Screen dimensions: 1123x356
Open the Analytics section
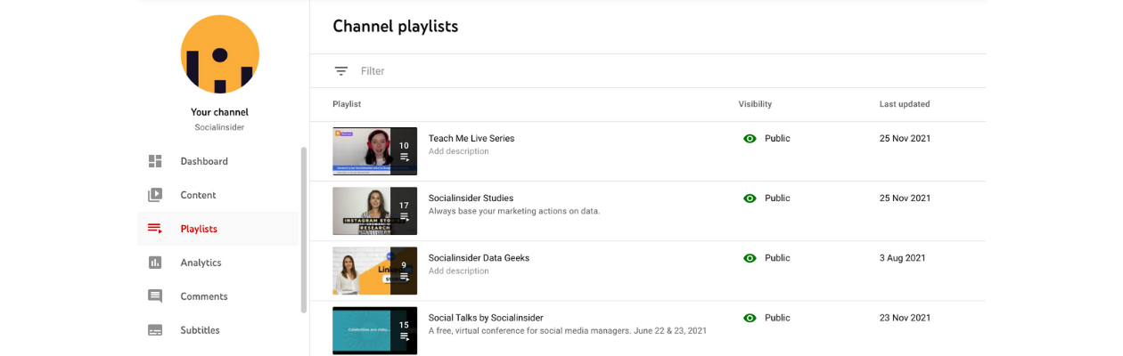[x=218, y=263]
